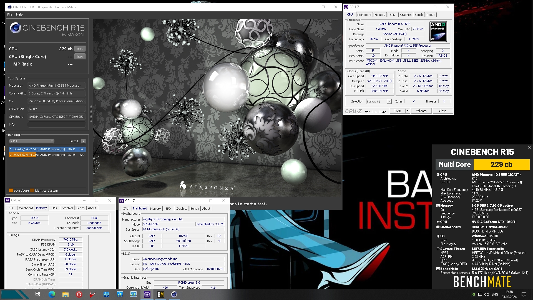533x300 pixels.
Task: Click OS Windows icon in BenchMate panel
Action: click(x=438, y=236)
